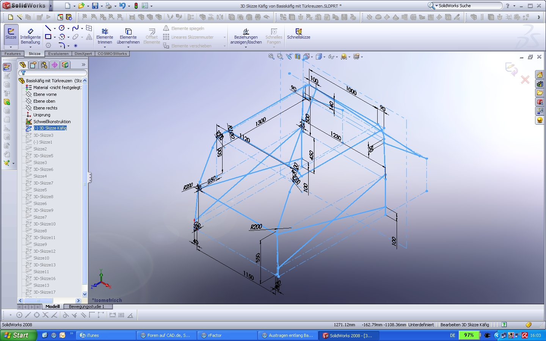Open the PropertyManager panel tab icon
546x341 pixels.
(33, 65)
